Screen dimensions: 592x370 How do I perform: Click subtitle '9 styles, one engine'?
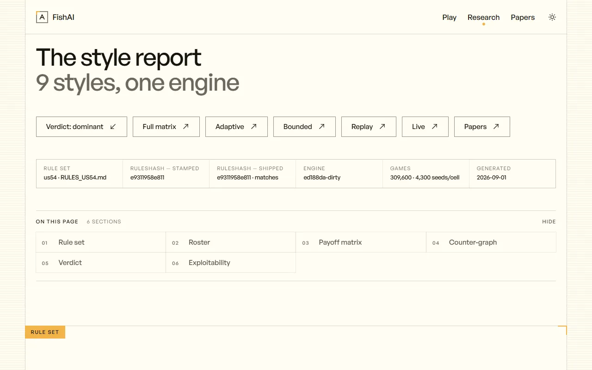point(137,83)
